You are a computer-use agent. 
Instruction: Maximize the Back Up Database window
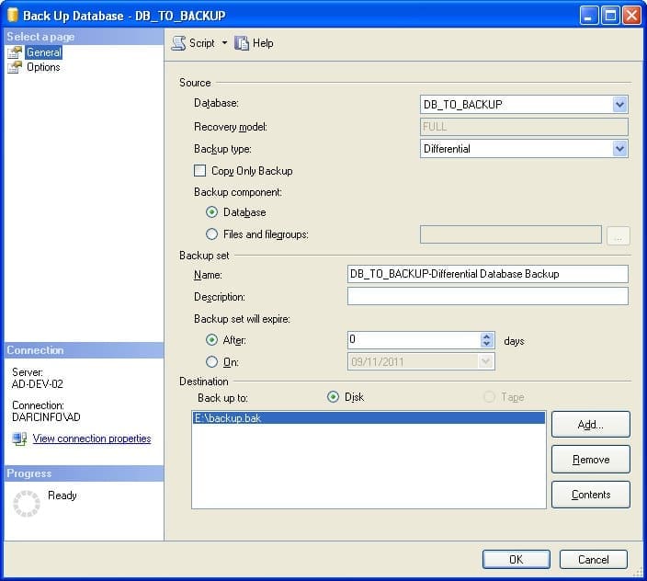tap(610, 16)
